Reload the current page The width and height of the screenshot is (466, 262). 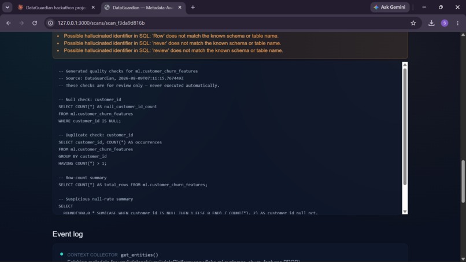[x=35, y=23]
